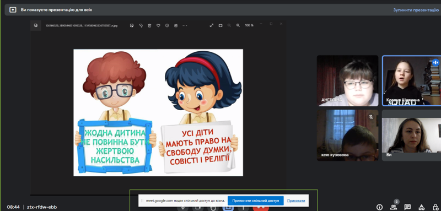Viewport: 441px width, 211px height.
Task: Show file info using the circled i icon in Photos
Action: 167,25
